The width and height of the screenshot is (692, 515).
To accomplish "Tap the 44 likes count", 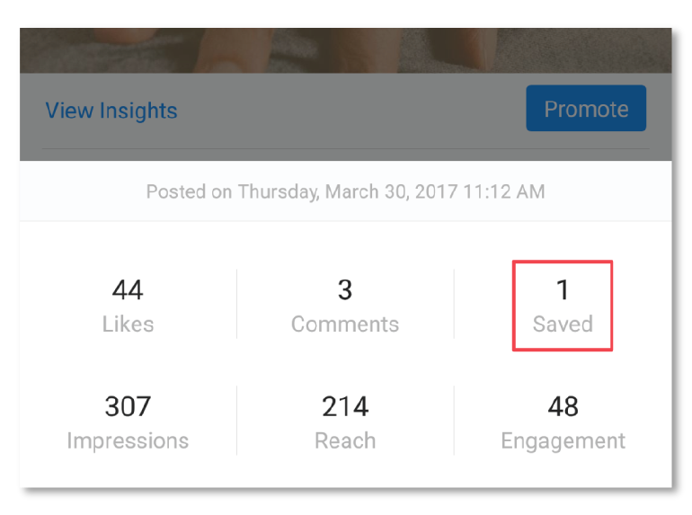I will tap(128, 289).
